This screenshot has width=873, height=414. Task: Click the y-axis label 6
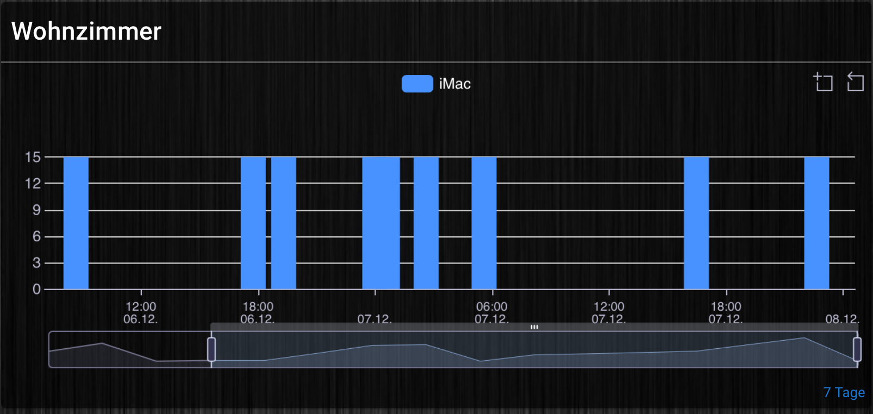36,236
